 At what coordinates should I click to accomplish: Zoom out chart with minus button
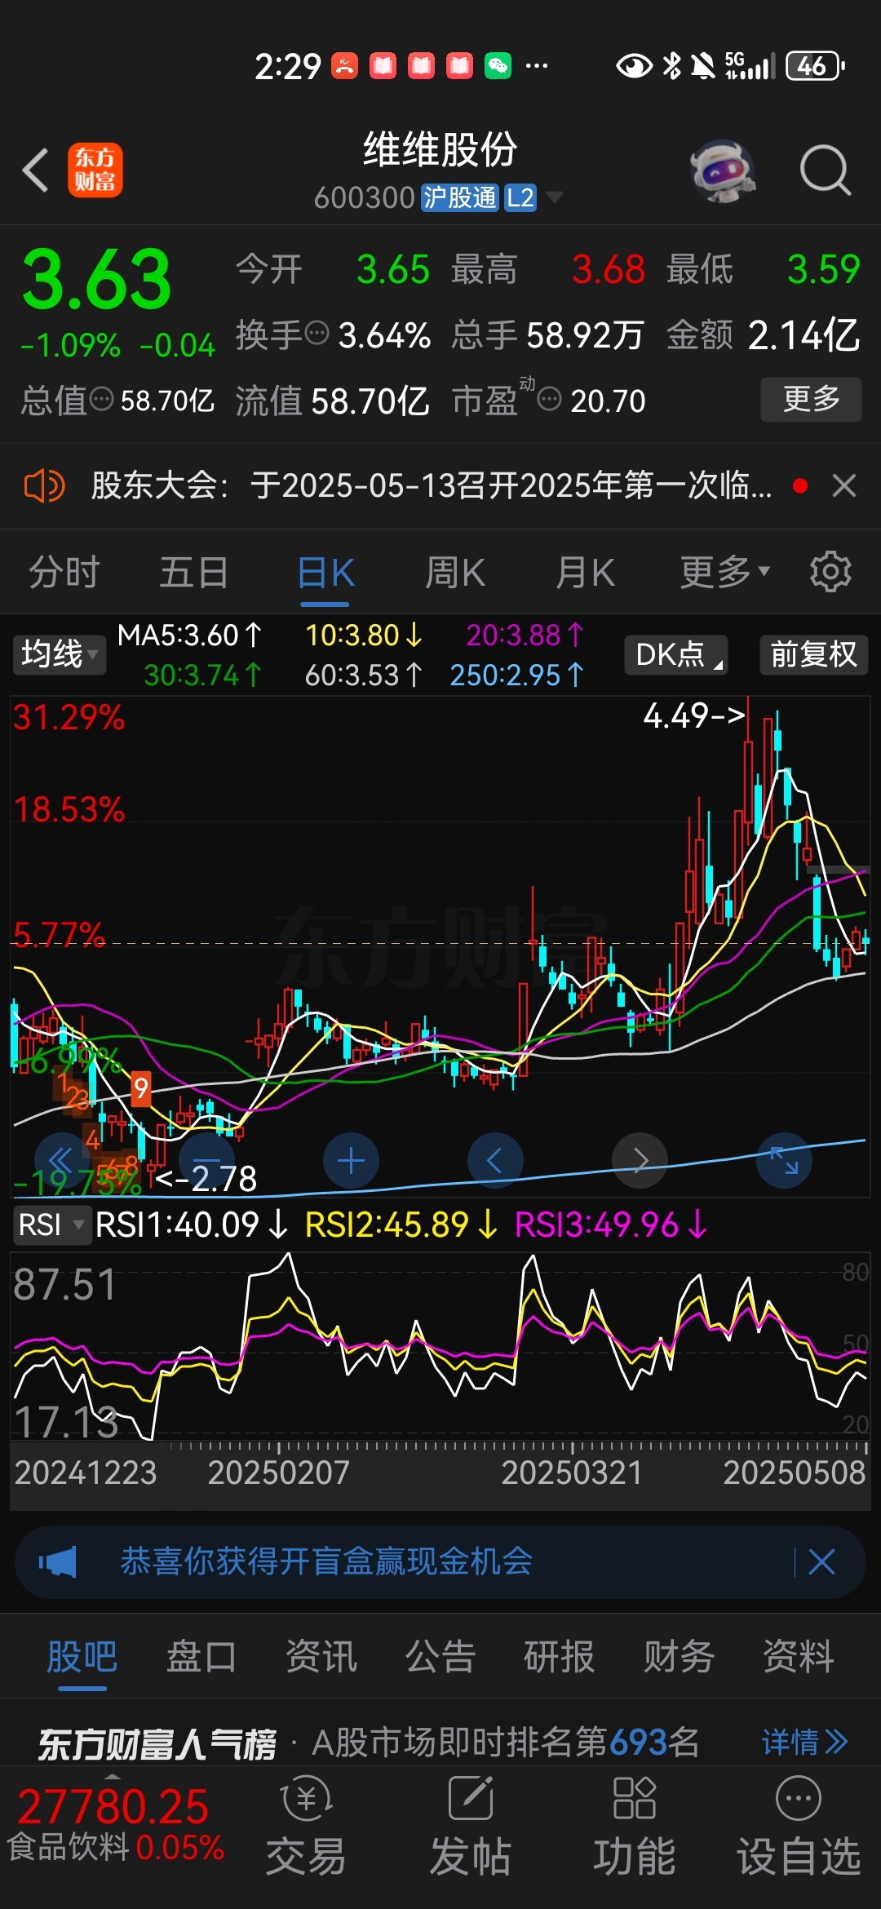[x=206, y=1160]
